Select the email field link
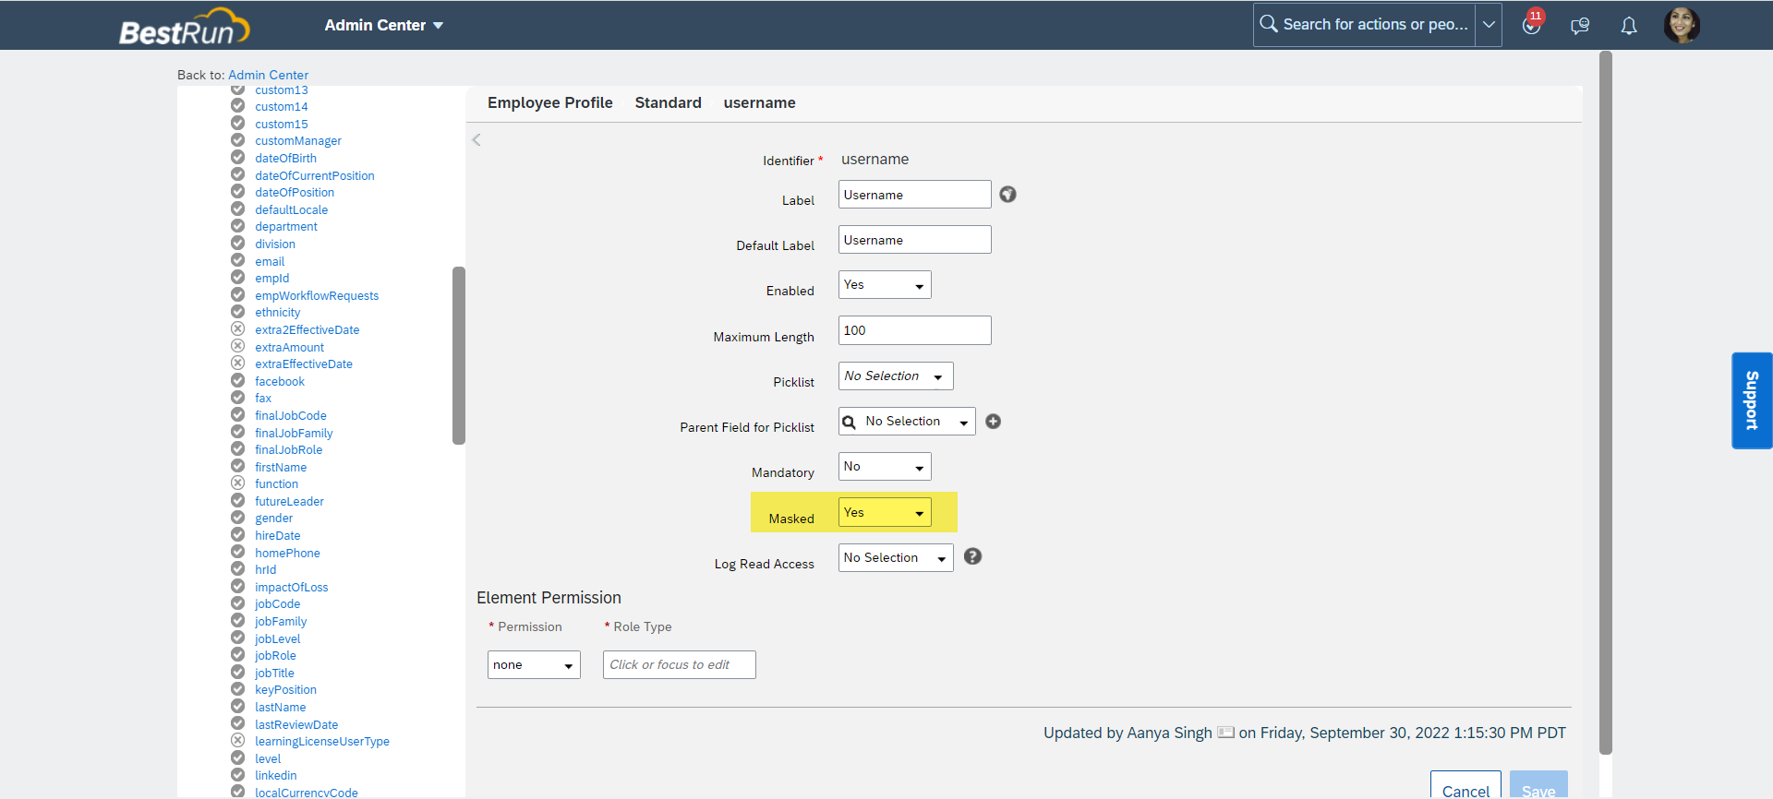Viewport: 1773px width, 799px height. (270, 261)
